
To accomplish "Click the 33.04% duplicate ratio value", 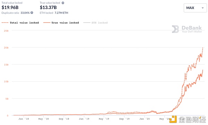I will (x=25, y=13).
